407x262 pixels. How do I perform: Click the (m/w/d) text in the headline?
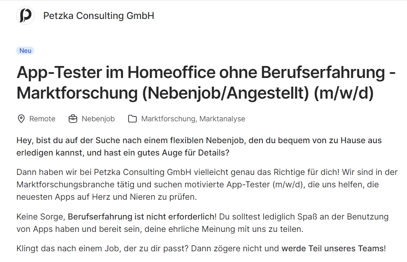344,93
